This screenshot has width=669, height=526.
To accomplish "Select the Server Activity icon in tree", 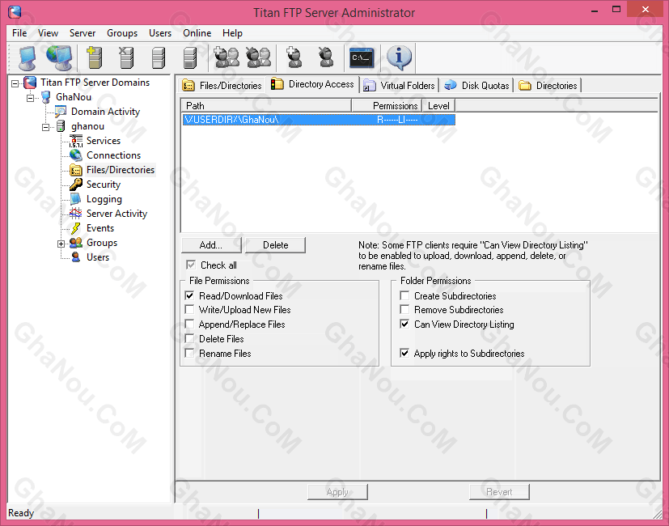I will point(76,214).
